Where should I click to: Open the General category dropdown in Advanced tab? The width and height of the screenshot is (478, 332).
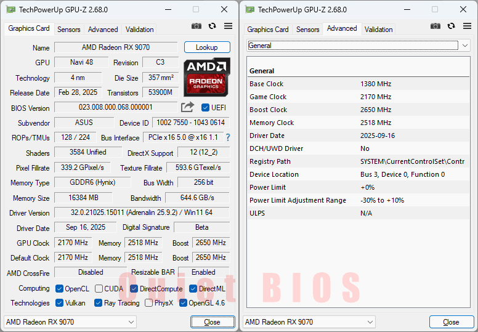tap(358, 46)
